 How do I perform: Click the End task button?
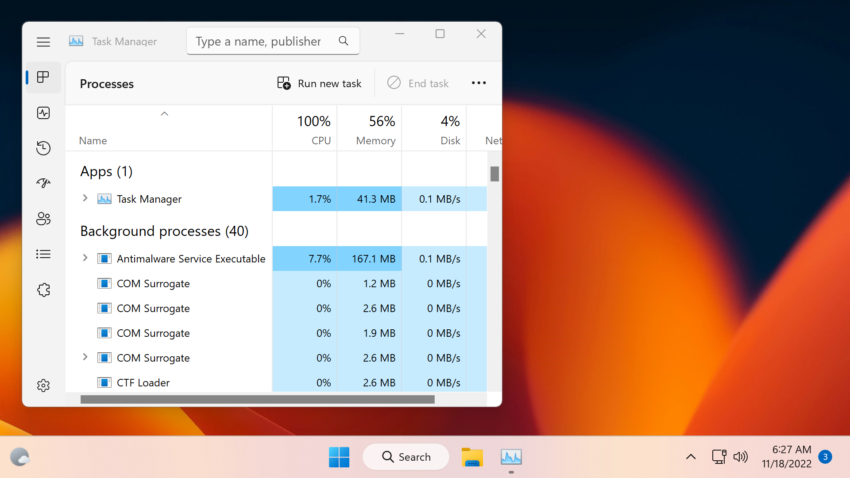click(417, 83)
